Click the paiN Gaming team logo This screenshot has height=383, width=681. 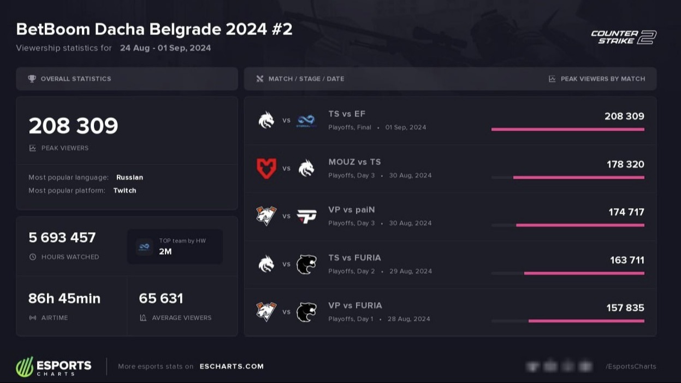pyautogui.click(x=306, y=216)
